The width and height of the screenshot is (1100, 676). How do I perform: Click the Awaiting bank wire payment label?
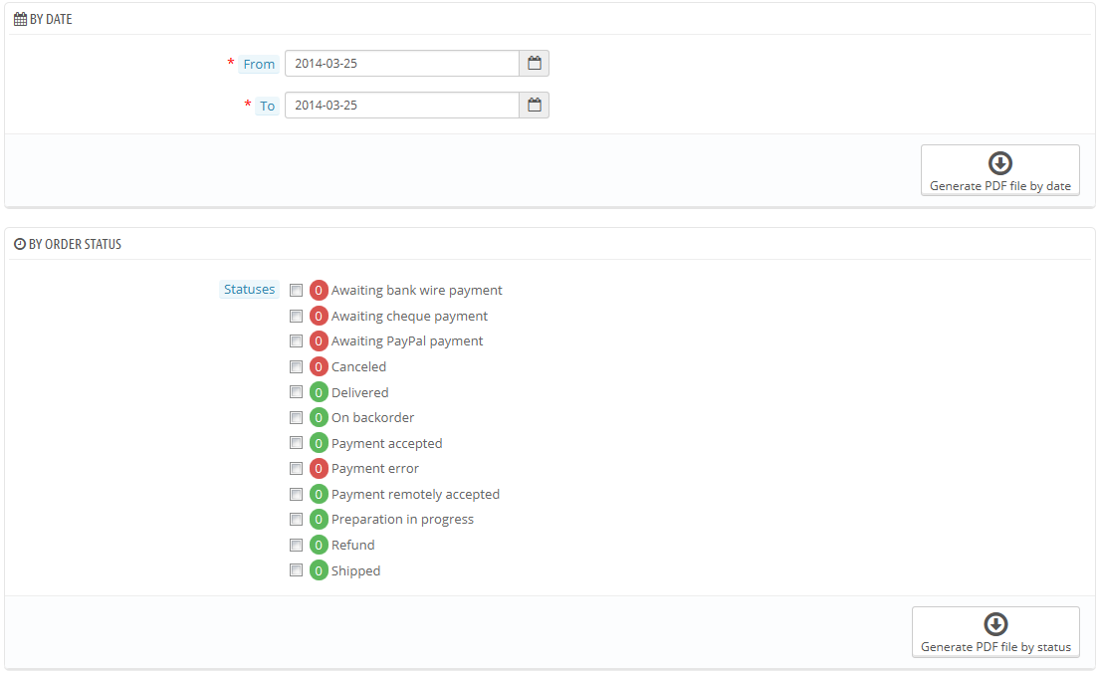tap(417, 291)
